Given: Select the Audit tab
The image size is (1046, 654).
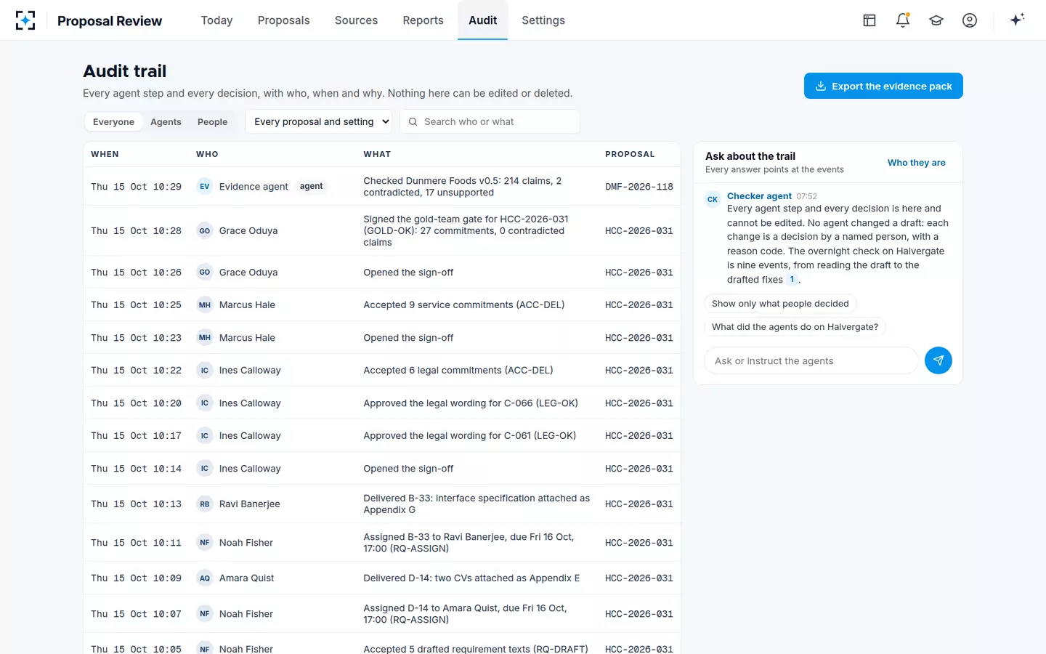Looking at the screenshot, I should 482,20.
